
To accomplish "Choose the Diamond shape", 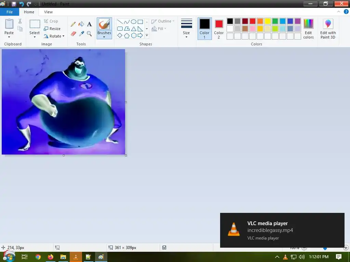I will (120, 35).
